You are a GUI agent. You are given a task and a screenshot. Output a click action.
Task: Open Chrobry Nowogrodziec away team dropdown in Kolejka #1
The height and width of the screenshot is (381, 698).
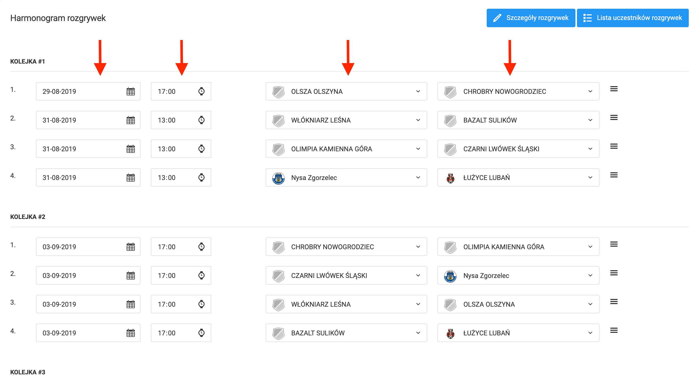click(590, 92)
